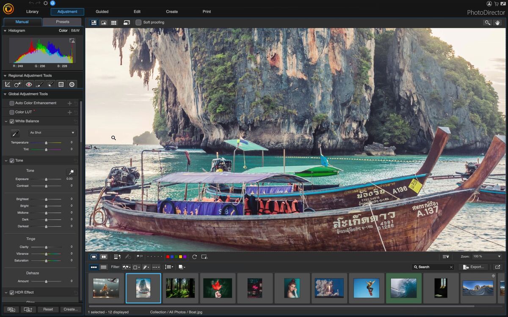Screen dimensions: 508x317
Task: Open the Guided menu tab
Action: click(x=102, y=11)
